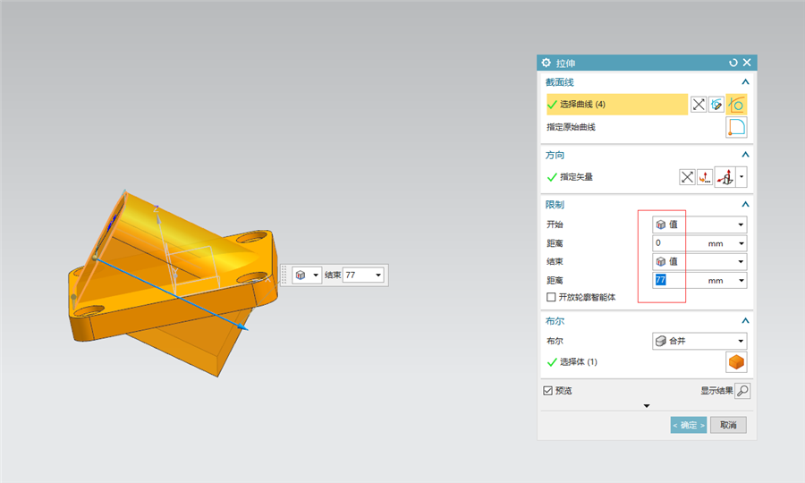
Task: Open the start distance mm dropdown arrow
Action: point(741,243)
